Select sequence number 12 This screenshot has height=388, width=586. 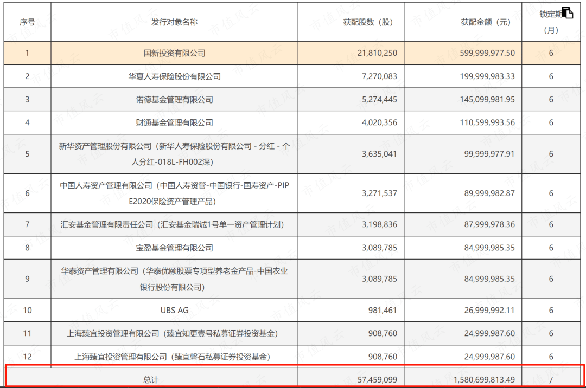click(x=27, y=357)
